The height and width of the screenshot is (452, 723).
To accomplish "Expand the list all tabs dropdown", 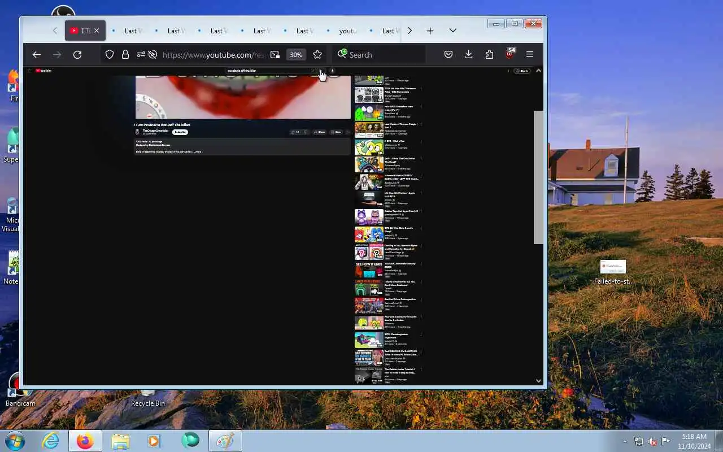I will pos(452,31).
